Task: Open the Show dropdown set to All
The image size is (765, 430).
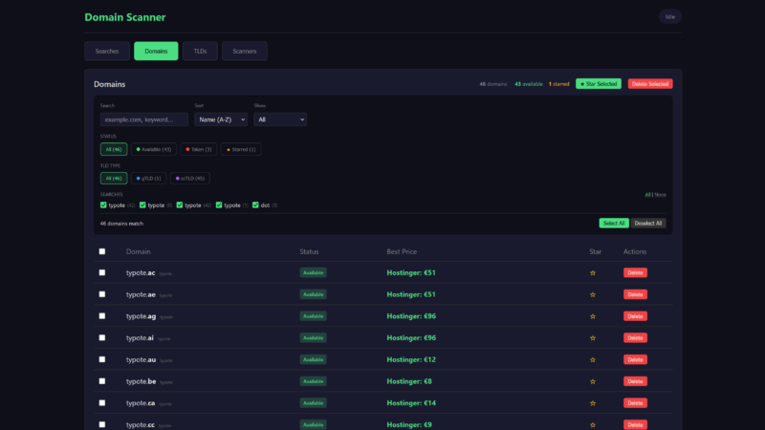Action: [x=280, y=119]
